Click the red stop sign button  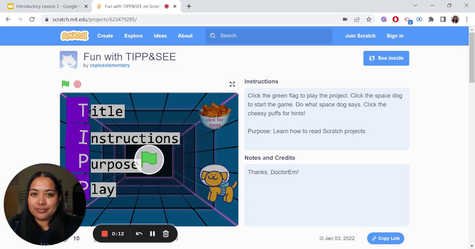(77, 84)
